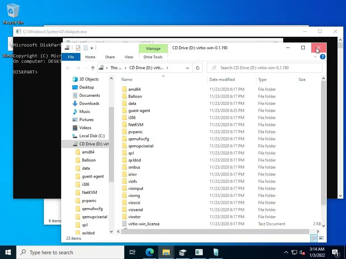Viewport: 346px width, 259px height.
Task: Select the smbus folder in file list
Action: [x=131, y=167]
